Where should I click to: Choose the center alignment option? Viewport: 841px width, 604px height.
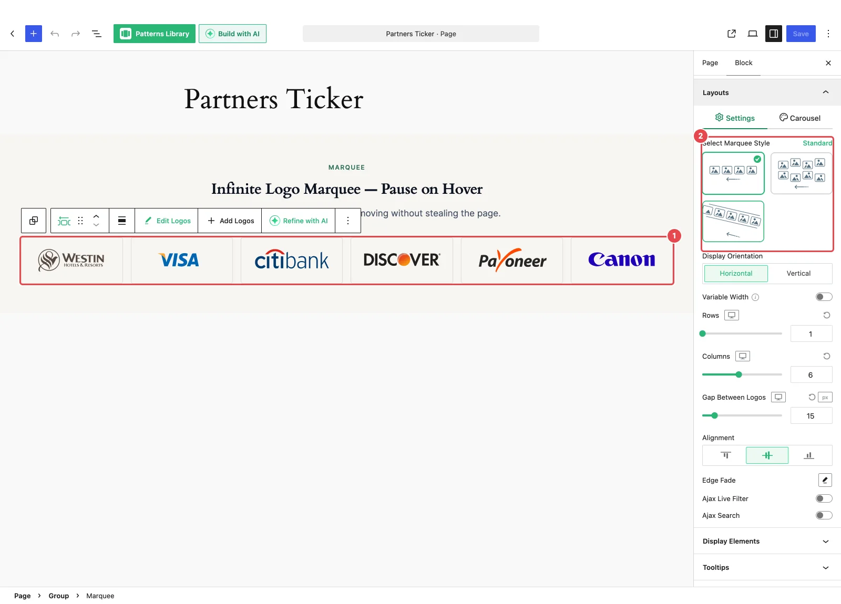click(767, 455)
